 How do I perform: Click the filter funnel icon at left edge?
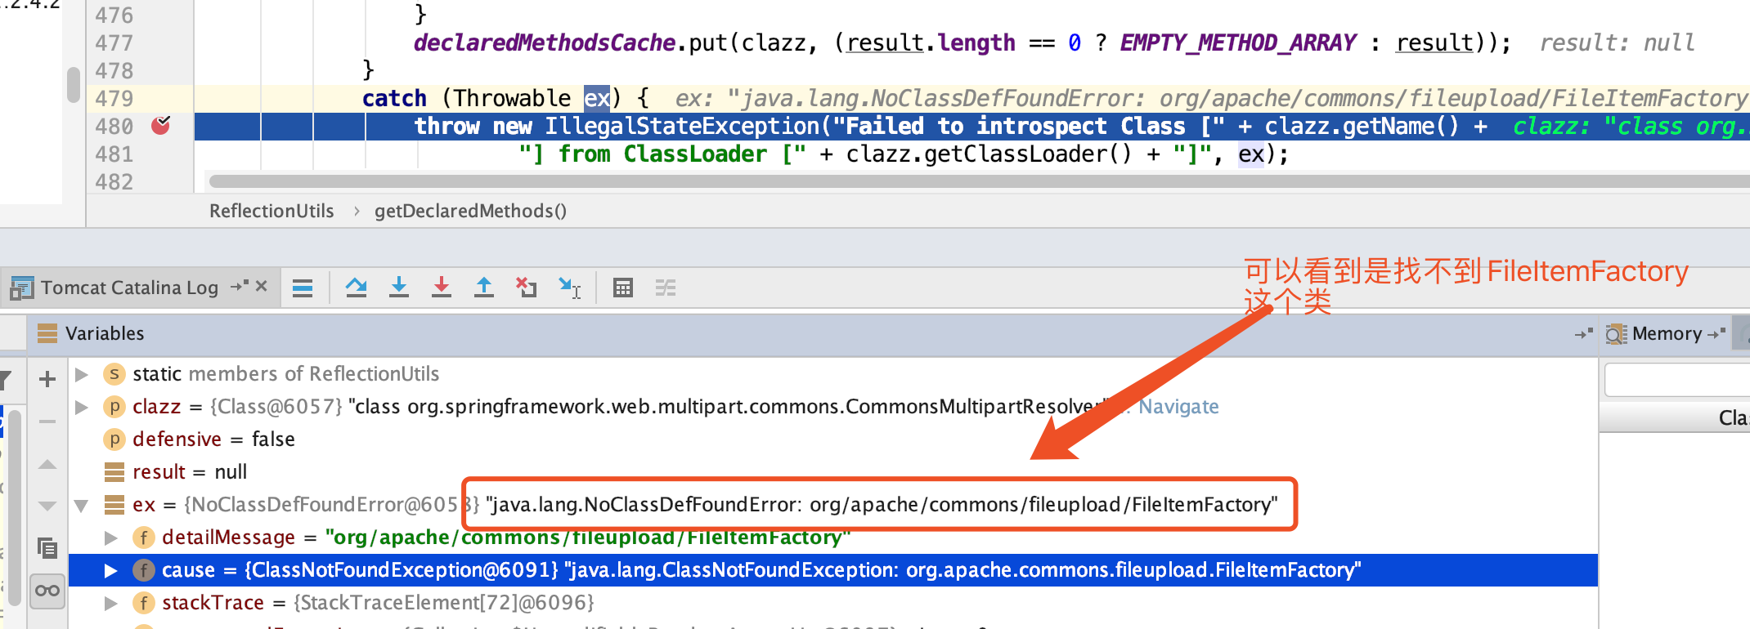pyautogui.click(x=6, y=379)
